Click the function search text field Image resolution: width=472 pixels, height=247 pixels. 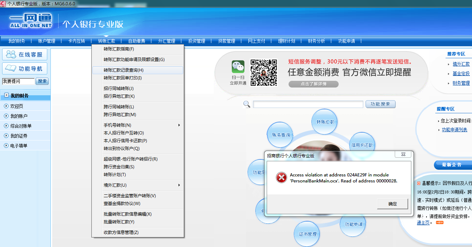click(x=308, y=104)
